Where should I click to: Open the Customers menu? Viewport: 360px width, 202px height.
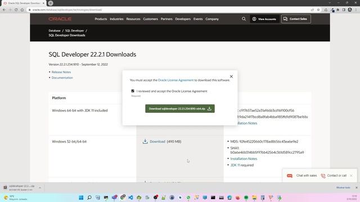(150, 19)
